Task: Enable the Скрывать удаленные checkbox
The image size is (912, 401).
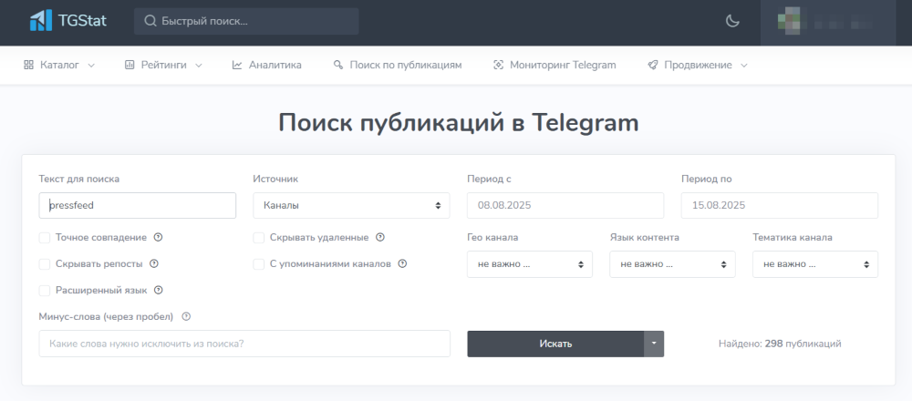Action: (259, 237)
